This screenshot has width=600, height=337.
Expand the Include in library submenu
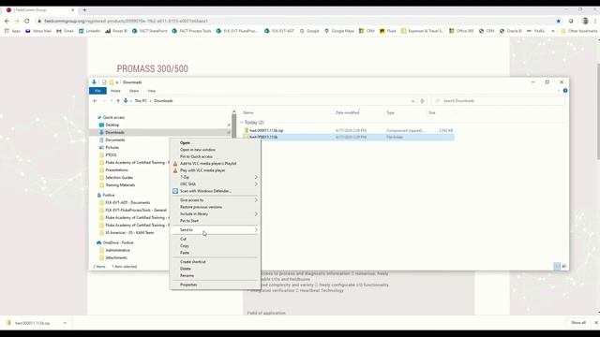click(215, 214)
